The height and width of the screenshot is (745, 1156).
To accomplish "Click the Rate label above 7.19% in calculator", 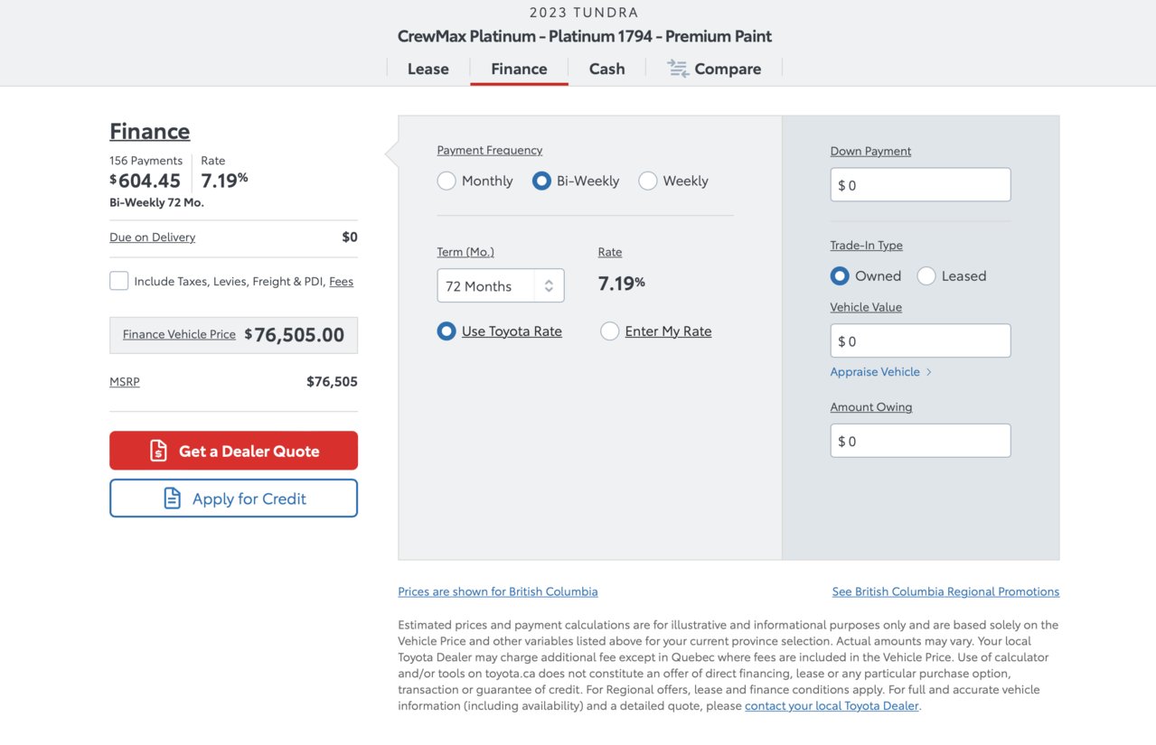I will click(x=610, y=252).
